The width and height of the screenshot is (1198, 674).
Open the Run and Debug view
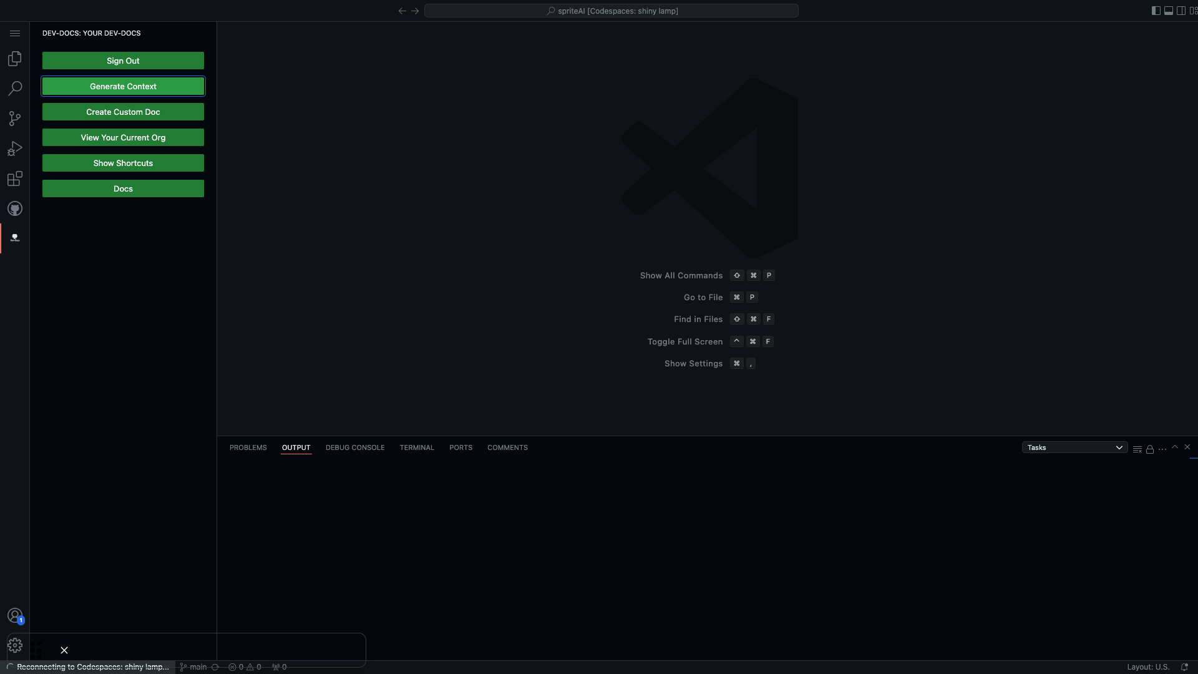click(x=15, y=149)
